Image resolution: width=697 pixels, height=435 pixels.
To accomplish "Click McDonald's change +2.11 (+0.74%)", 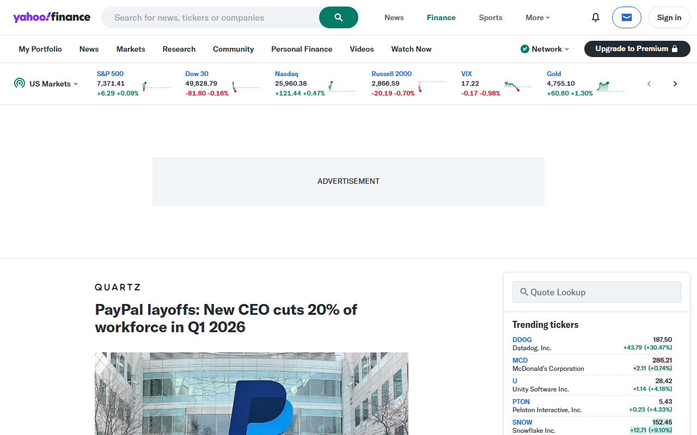I will coord(652,368).
